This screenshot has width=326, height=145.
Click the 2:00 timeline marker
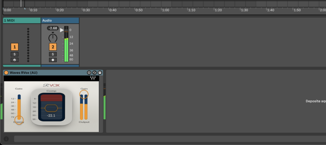point(323,10)
